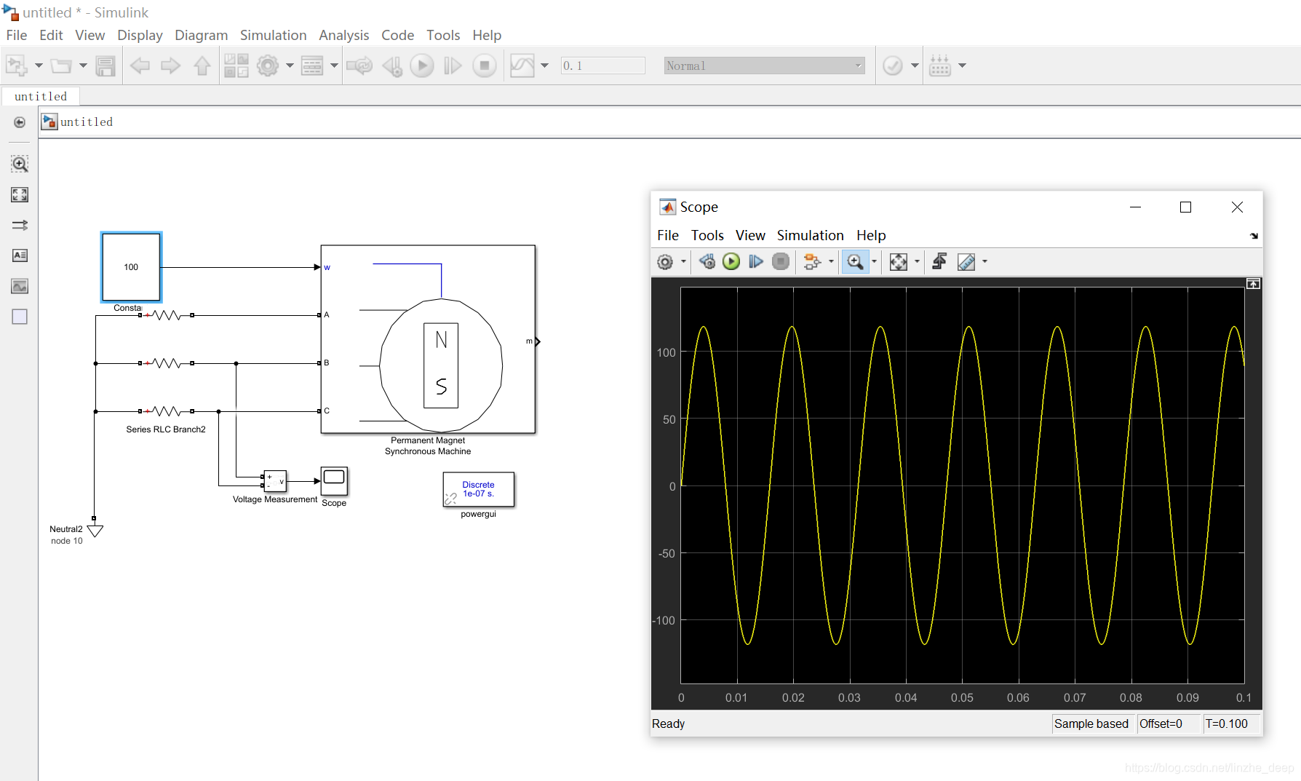1301x781 pixels.
Task: Toggle the sidebar Zoom tool in canvas
Action: [20, 163]
